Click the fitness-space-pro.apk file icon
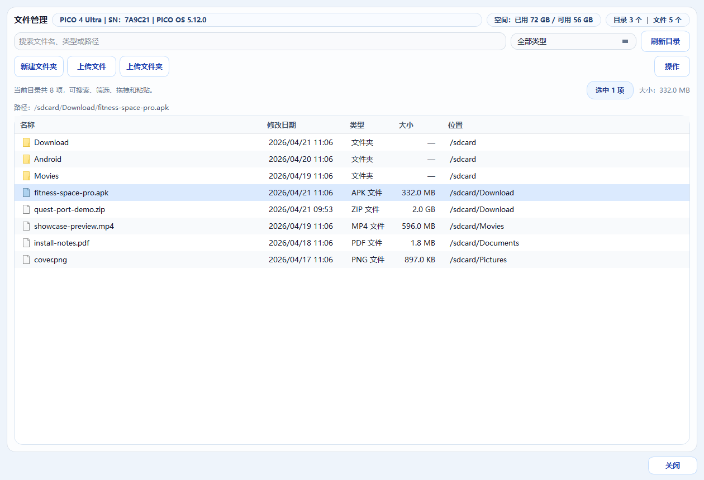The image size is (704, 480). tap(26, 193)
